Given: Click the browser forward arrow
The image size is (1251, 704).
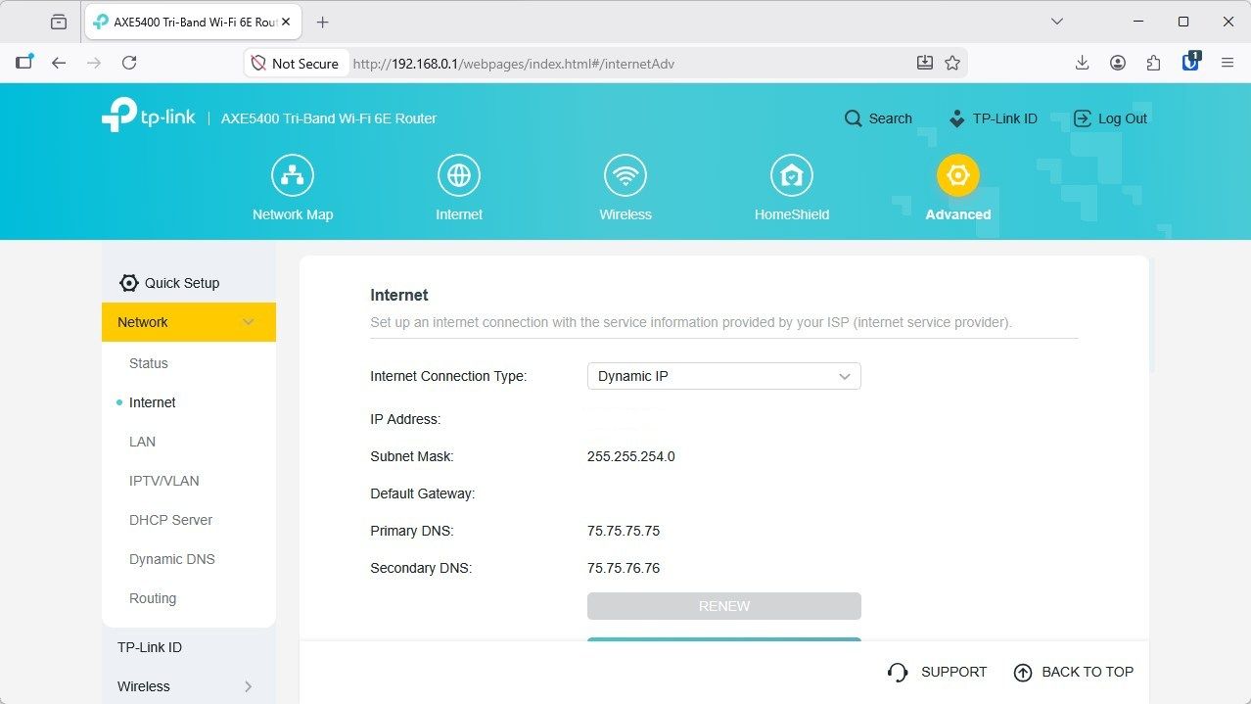Looking at the screenshot, I should 94,63.
